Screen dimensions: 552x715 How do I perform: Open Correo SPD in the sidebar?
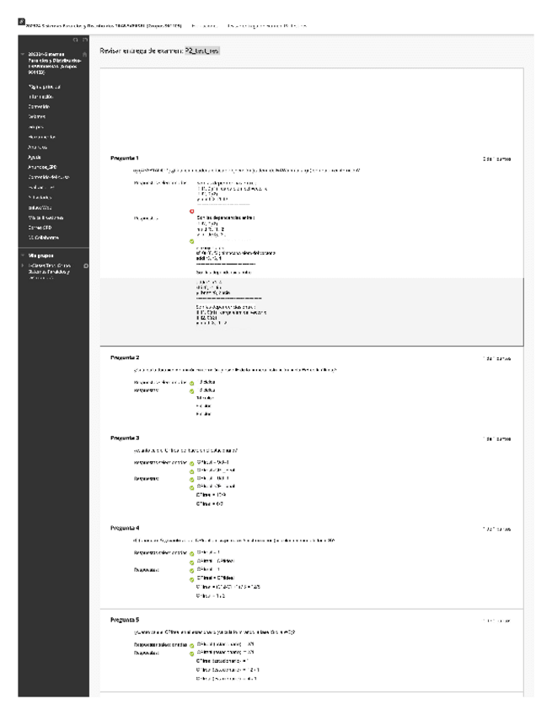40,228
